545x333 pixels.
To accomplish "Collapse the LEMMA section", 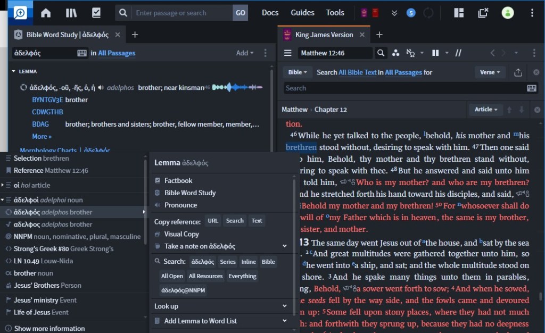I will coord(14,71).
